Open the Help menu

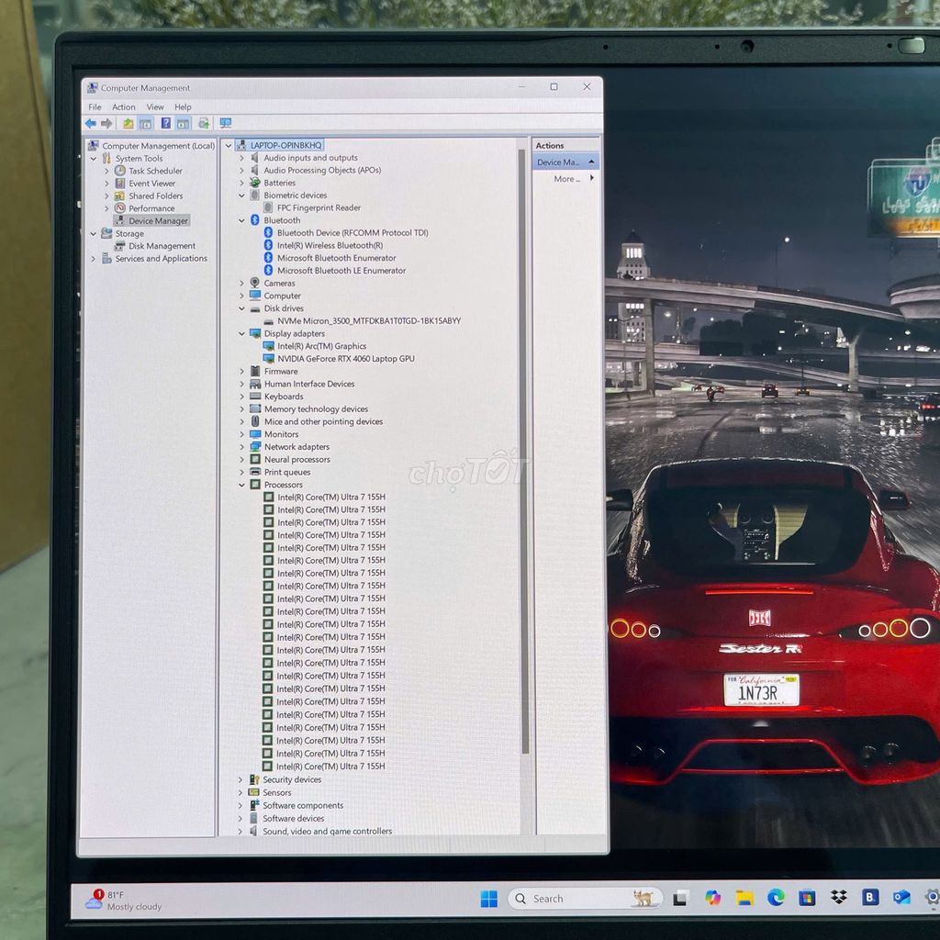[x=183, y=107]
